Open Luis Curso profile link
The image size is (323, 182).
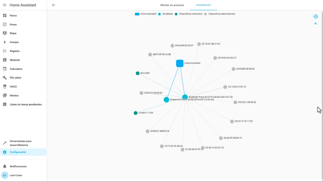click(16, 175)
